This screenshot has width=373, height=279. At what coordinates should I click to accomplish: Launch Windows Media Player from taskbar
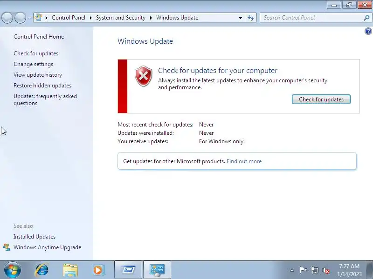(x=98, y=270)
